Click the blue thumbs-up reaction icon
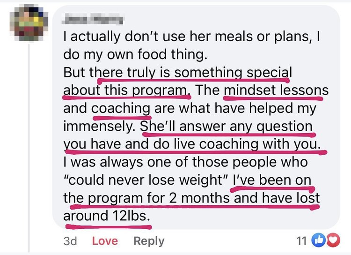The width and height of the screenshot is (351, 255). [x=318, y=241]
